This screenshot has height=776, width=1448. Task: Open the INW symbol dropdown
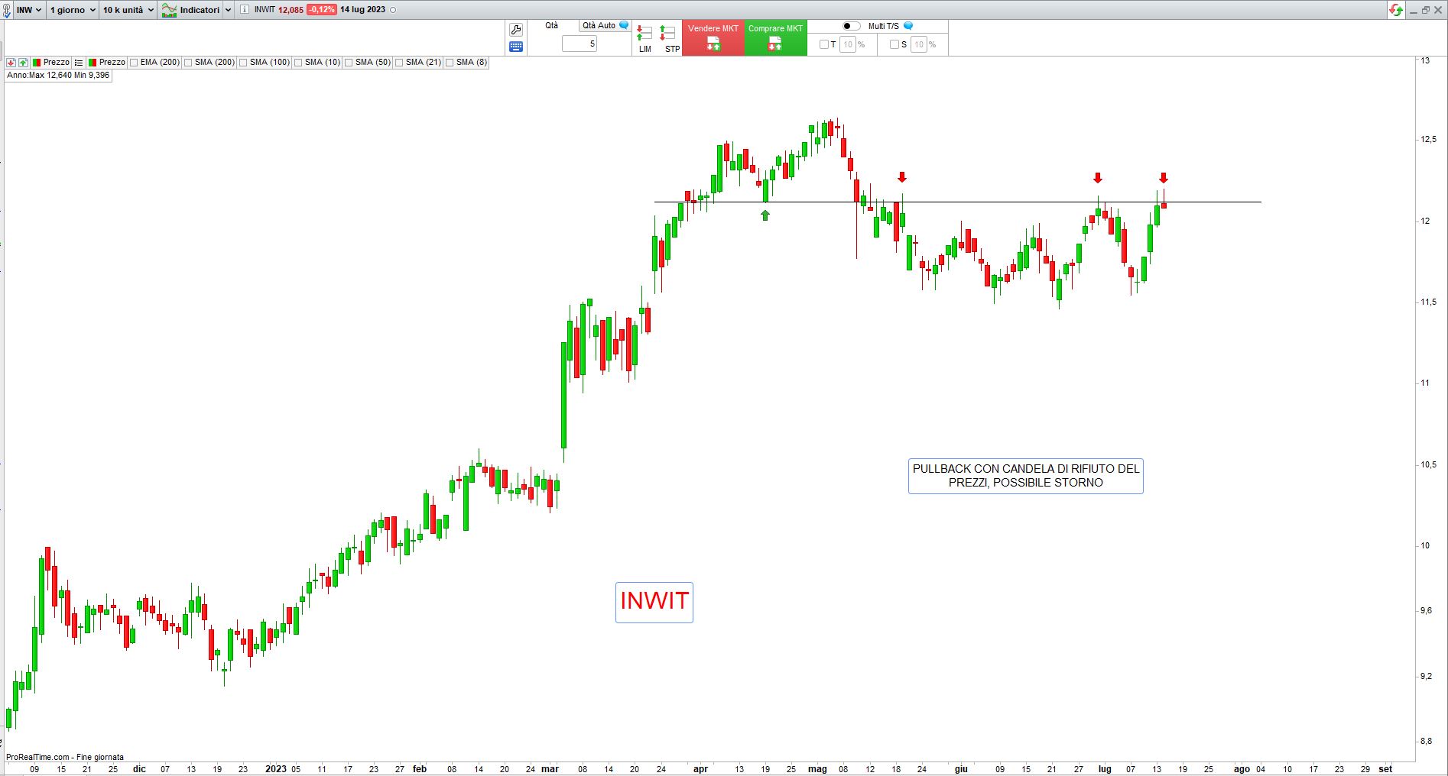(x=29, y=10)
